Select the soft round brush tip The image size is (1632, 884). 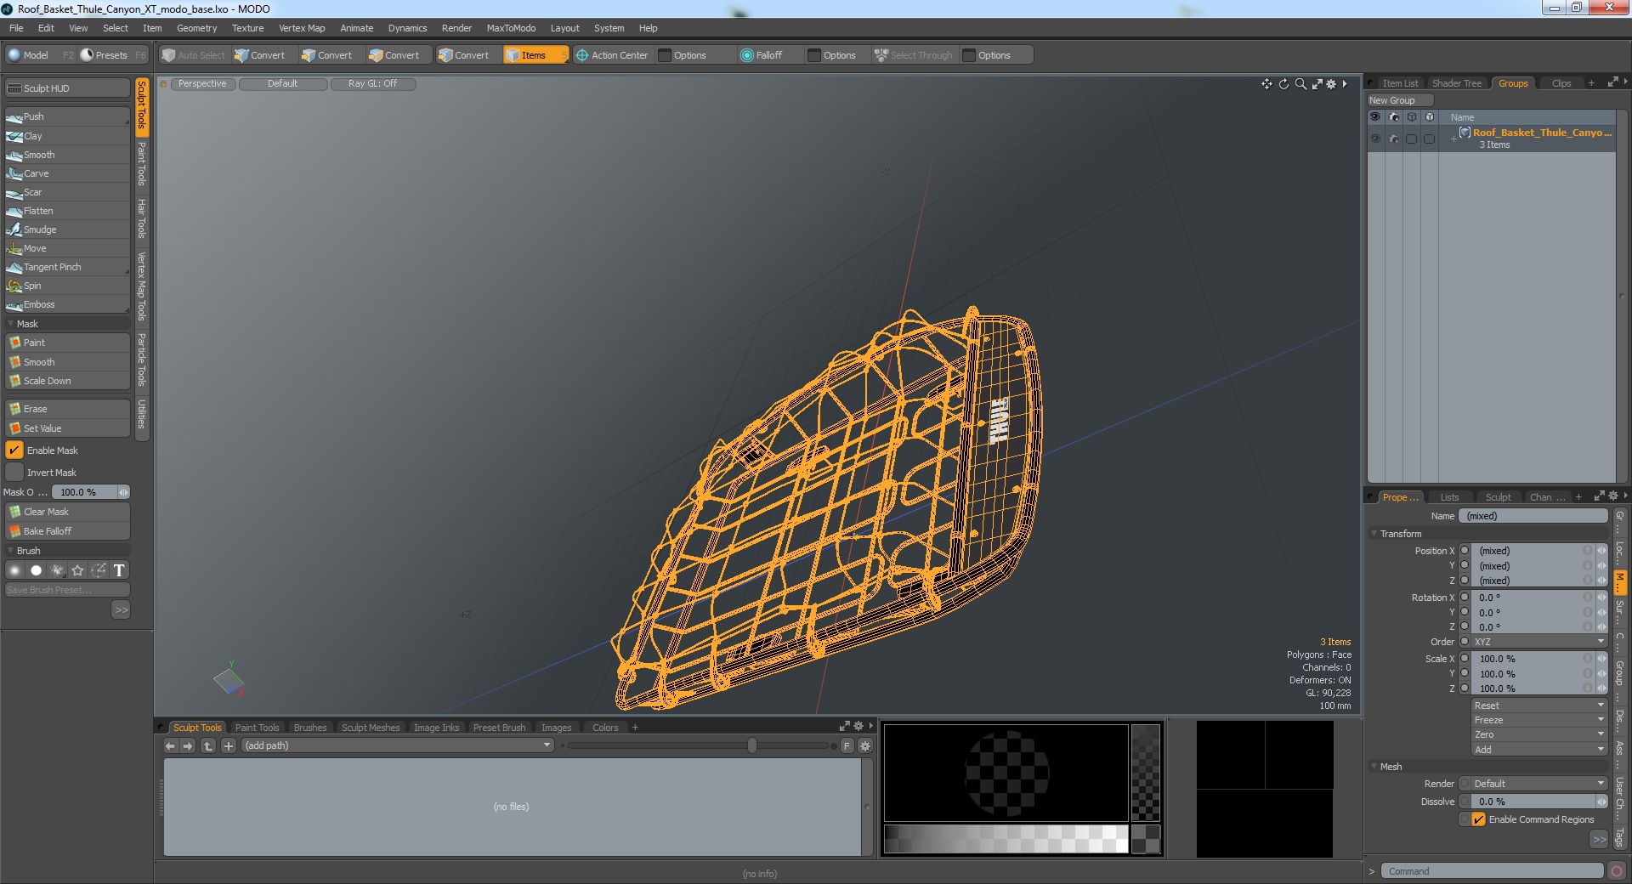tap(15, 570)
